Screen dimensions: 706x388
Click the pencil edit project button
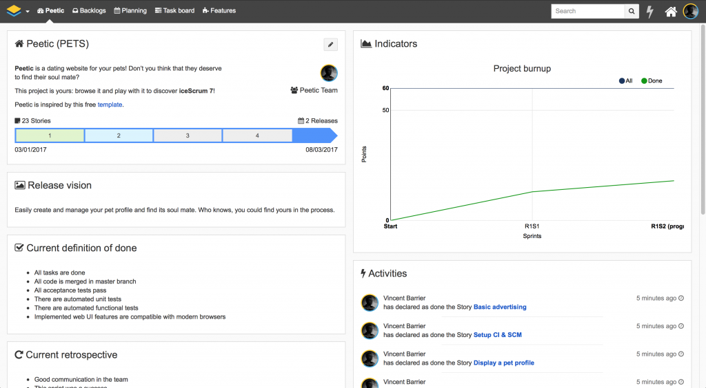click(x=331, y=45)
